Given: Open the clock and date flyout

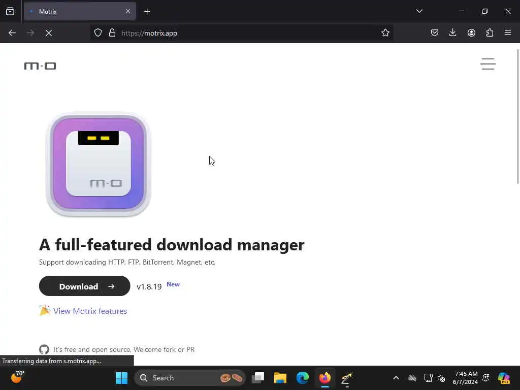Looking at the screenshot, I should point(465,378).
